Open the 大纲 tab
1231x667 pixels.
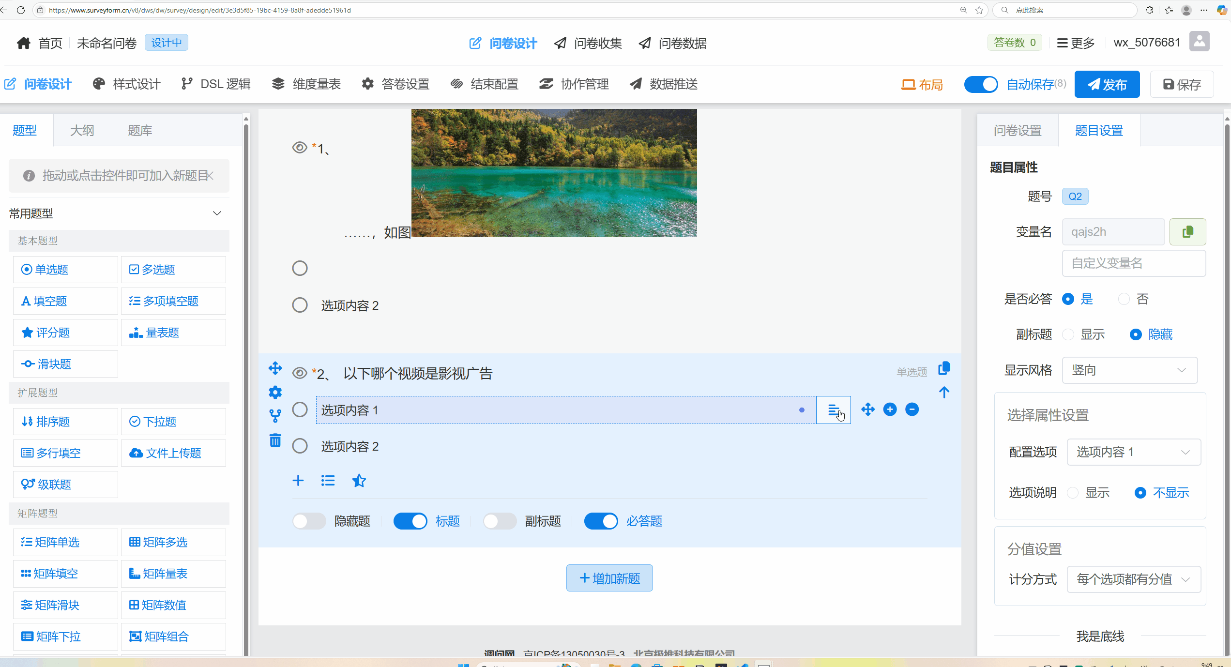coord(82,131)
